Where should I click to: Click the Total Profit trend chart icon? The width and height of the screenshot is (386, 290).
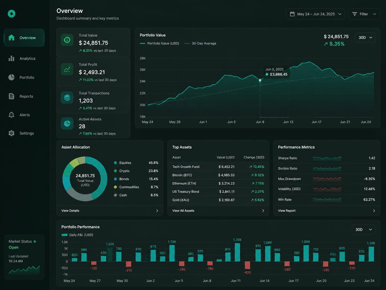click(67, 69)
